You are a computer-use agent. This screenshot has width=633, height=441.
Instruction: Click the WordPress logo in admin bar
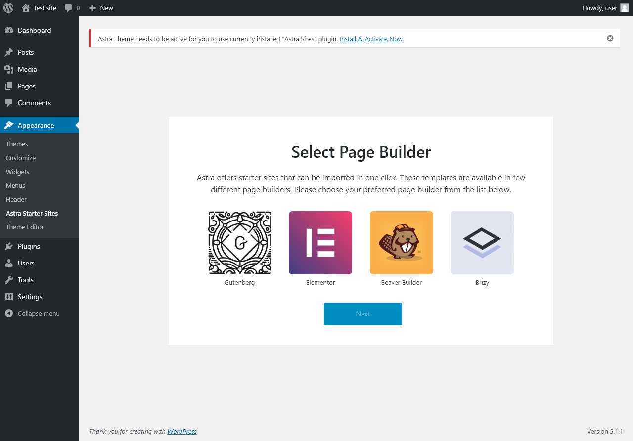pos(8,8)
